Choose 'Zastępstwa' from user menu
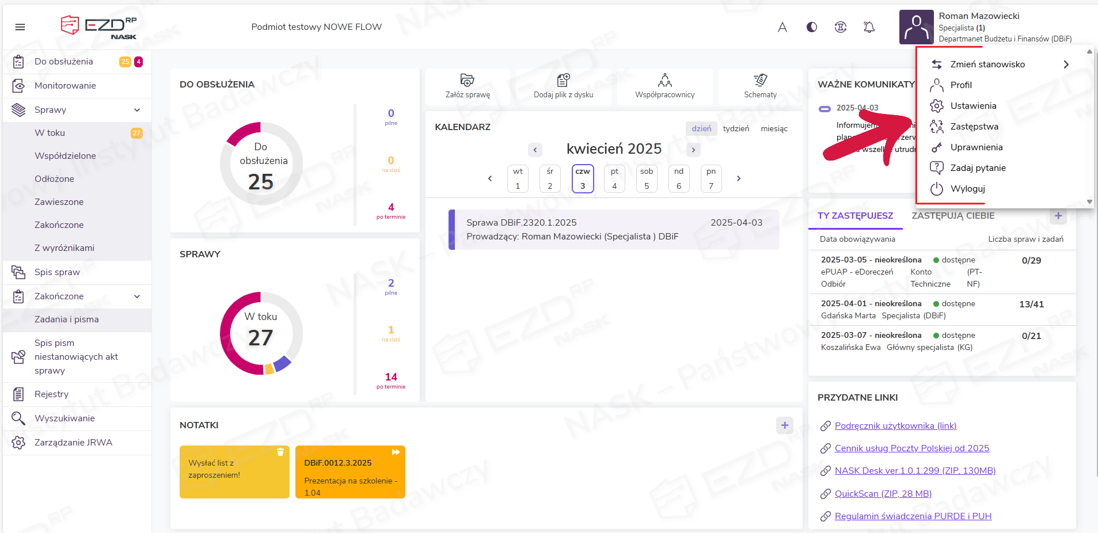The width and height of the screenshot is (1098, 533). (974, 127)
